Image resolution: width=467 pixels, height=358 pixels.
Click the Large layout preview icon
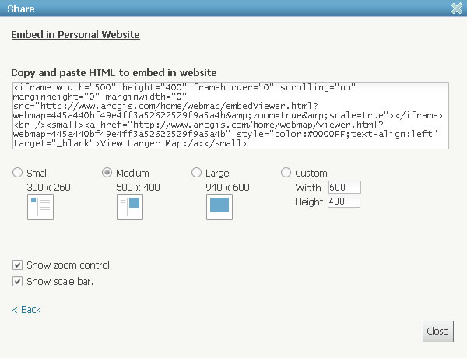click(x=219, y=206)
